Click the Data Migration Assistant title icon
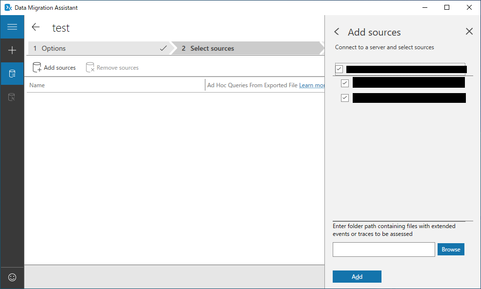This screenshot has width=481, height=289. (x=8, y=8)
